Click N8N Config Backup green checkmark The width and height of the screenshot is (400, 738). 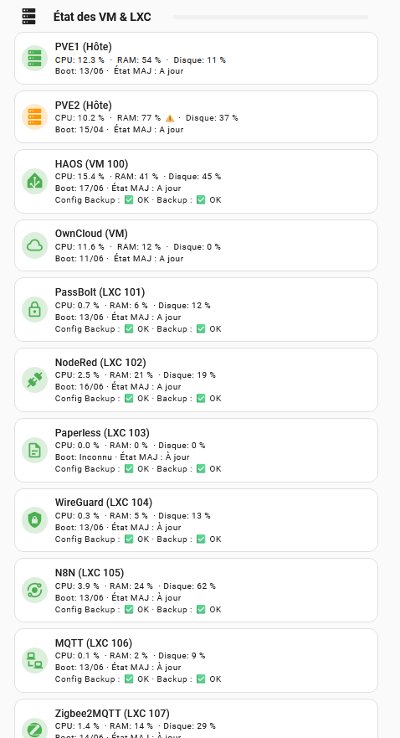tap(129, 609)
